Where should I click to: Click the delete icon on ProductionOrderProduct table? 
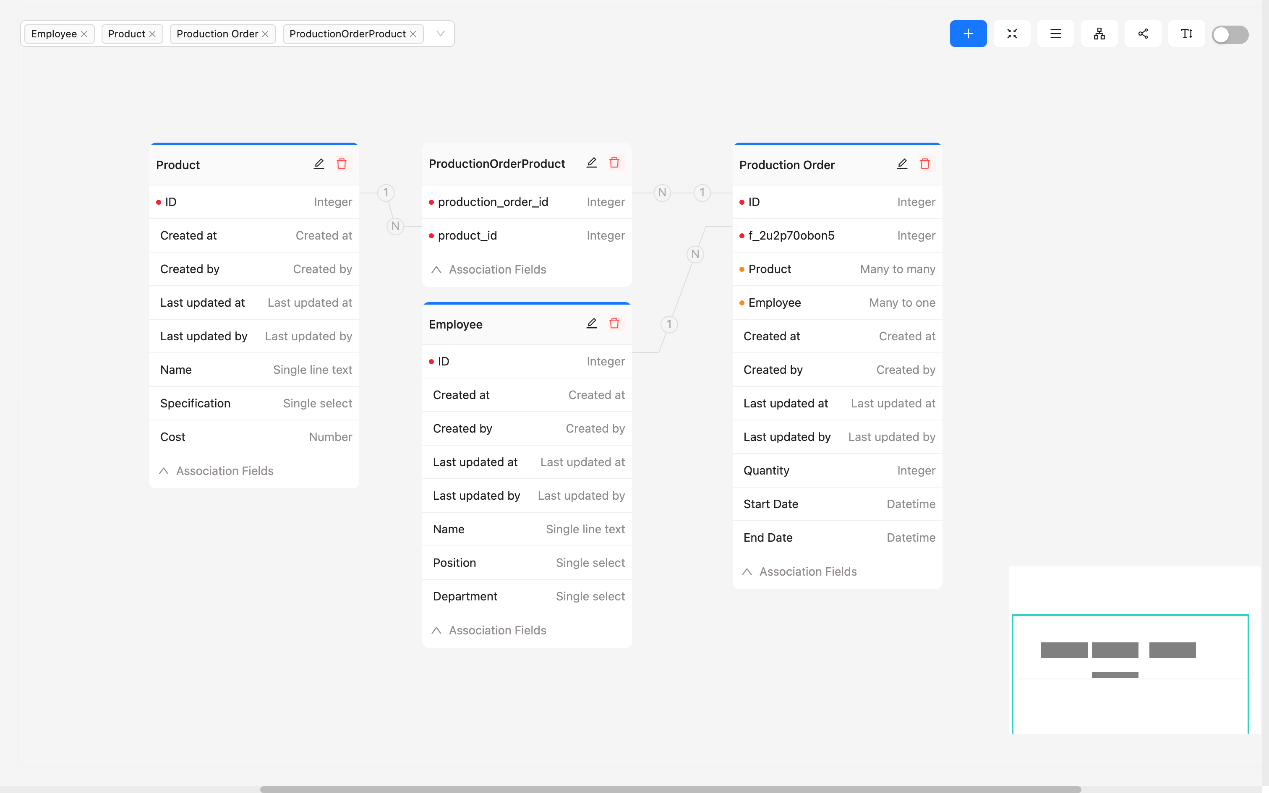point(615,163)
